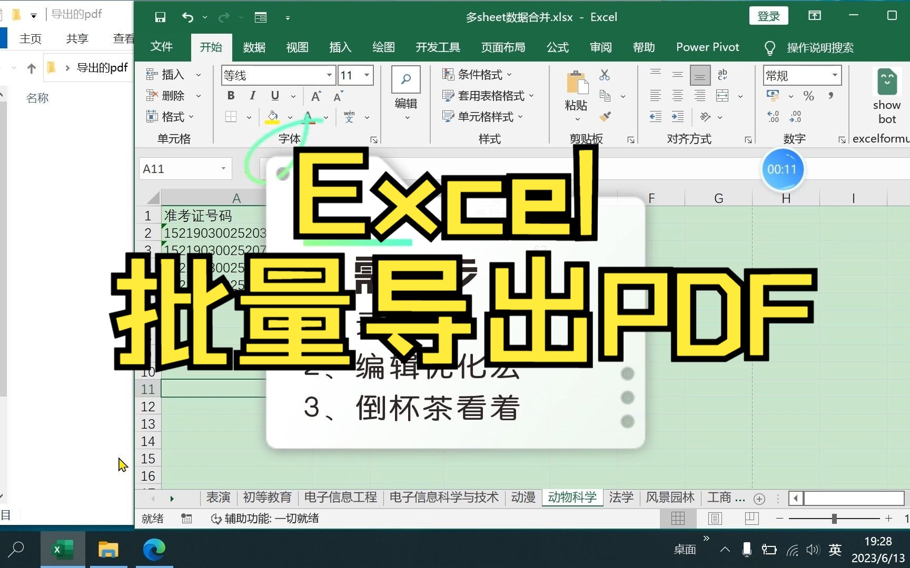
Task: Select align right icon
Action: click(x=700, y=96)
